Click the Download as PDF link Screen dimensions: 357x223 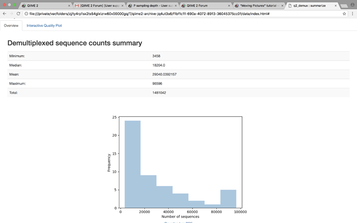click(178, 222)
